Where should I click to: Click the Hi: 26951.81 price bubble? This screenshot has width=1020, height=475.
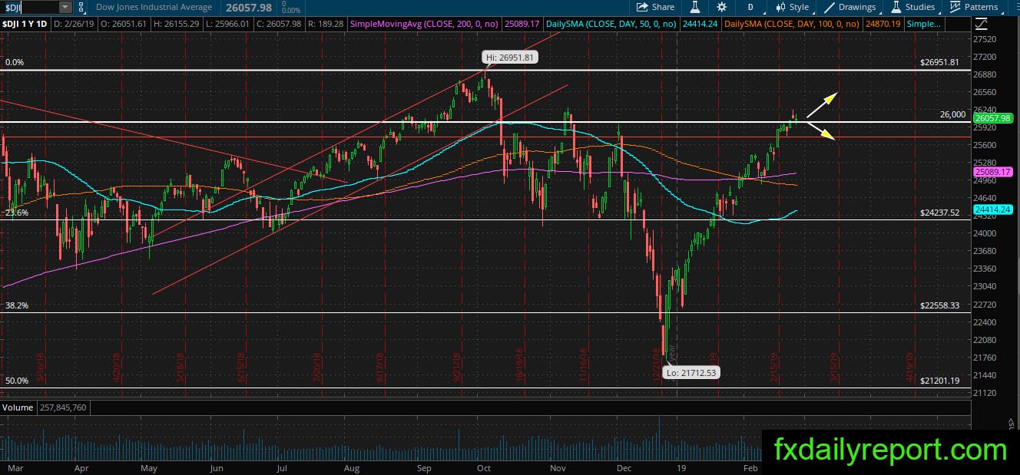coord(509,58)
